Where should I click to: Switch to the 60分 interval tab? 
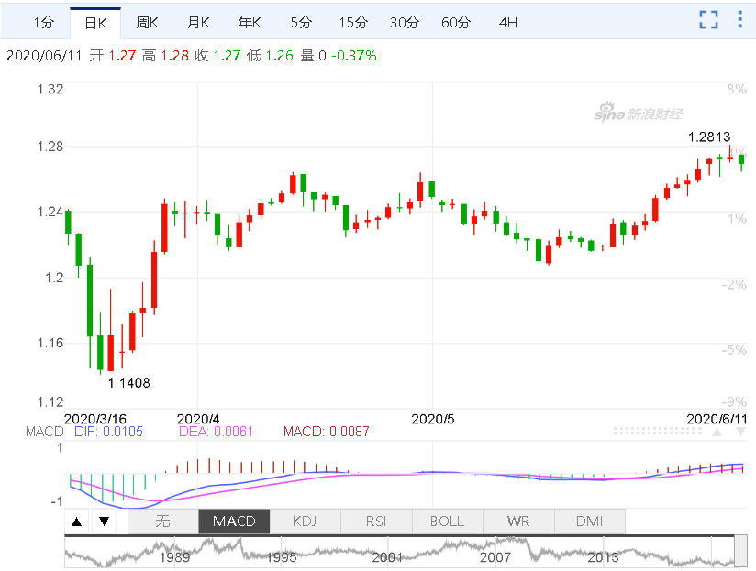456,23
